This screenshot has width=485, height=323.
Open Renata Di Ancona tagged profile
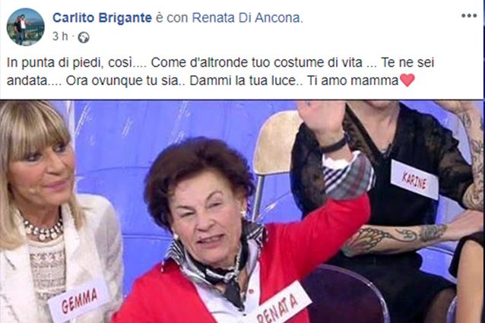tap(246, 18)
